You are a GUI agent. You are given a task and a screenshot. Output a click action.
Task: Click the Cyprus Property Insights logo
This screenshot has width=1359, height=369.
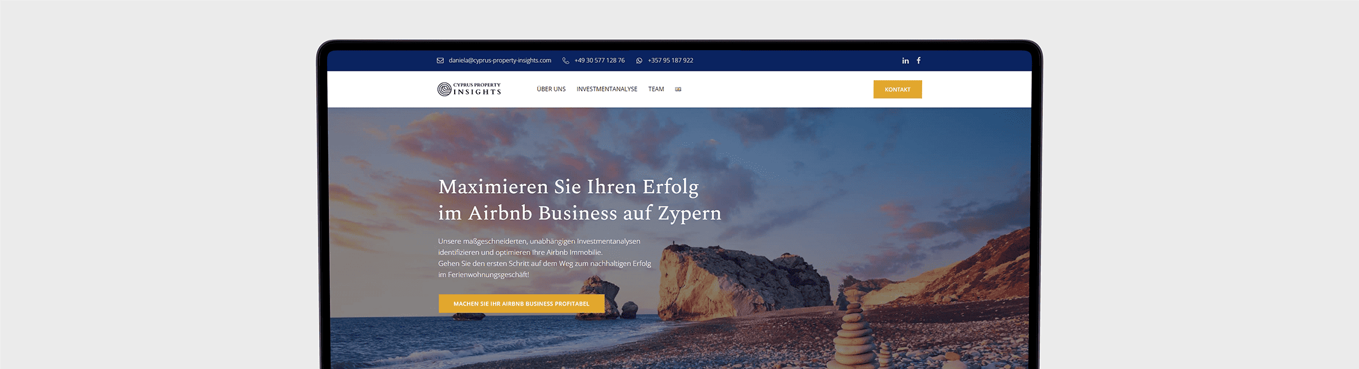469,89
